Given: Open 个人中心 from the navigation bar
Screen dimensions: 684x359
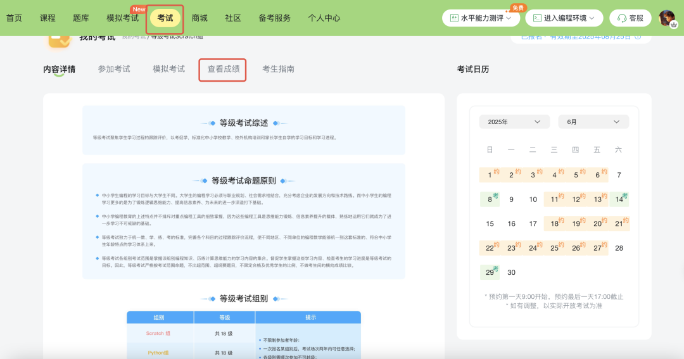Looking at the screenshot, I should tap(324, 18).
